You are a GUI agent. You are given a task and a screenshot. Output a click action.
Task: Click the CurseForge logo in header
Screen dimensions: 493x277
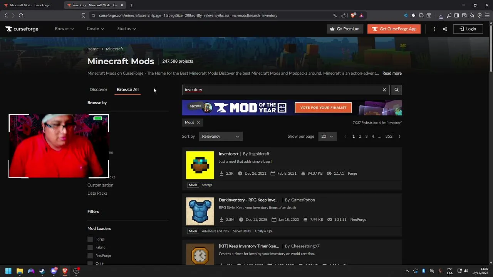point(22,29)
